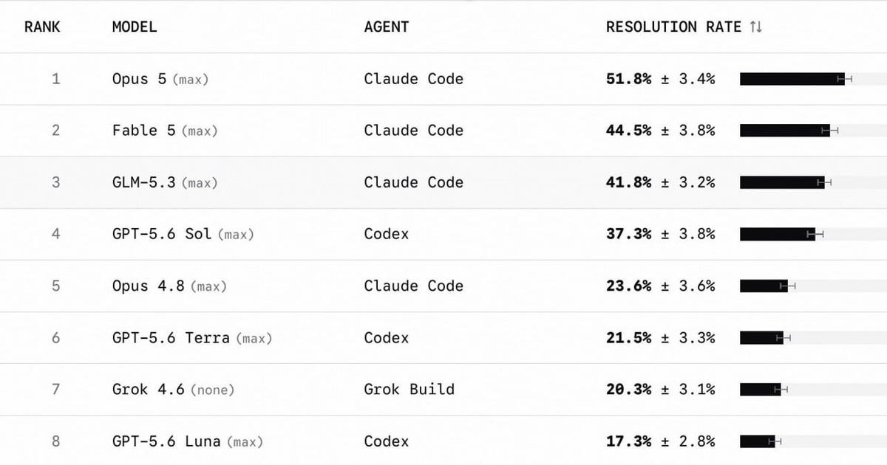Click the 51.8% resolution bar for Opus 5
Image resolution: width=887 pixels, height=465 pixels.
click(813, 79)
